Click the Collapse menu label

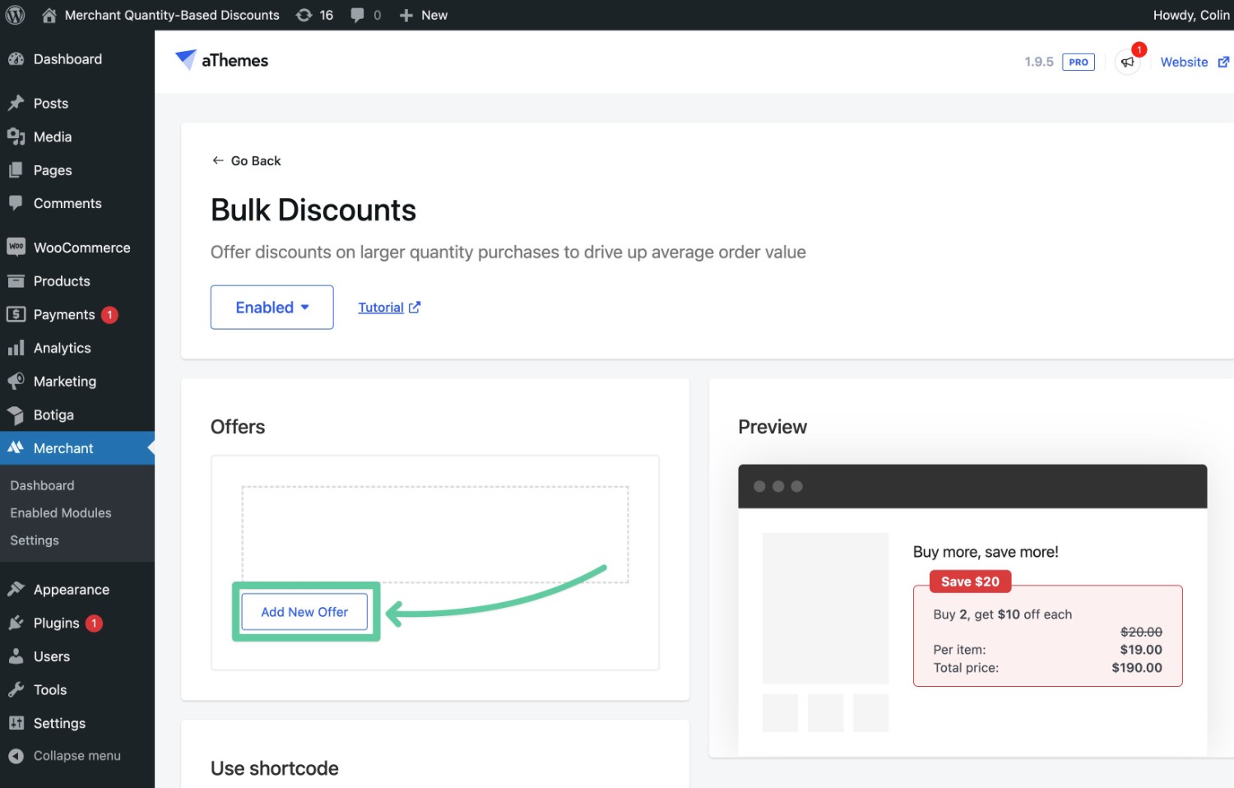pos(77,756)
